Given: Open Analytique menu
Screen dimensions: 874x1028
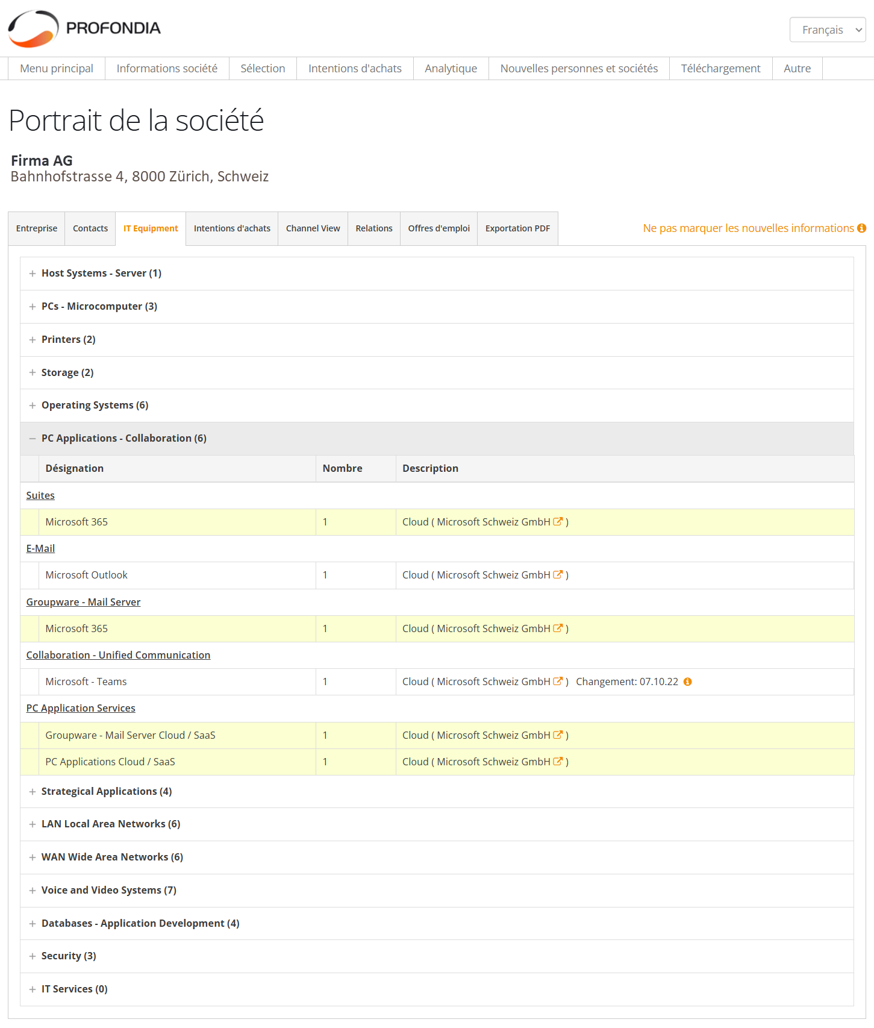Looking at the screenshot, I should (451, 69).
